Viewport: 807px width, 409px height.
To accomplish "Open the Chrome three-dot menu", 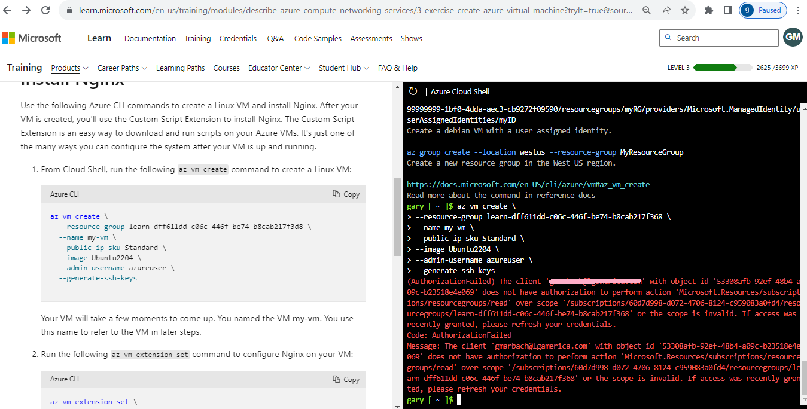I will pyautogui.click(x=797, y=10).
